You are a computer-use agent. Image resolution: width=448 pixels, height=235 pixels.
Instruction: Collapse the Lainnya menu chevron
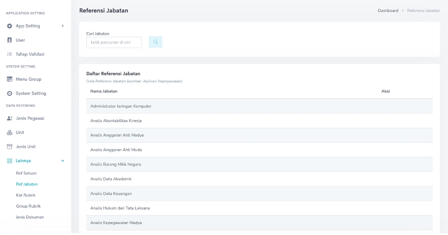63,160
